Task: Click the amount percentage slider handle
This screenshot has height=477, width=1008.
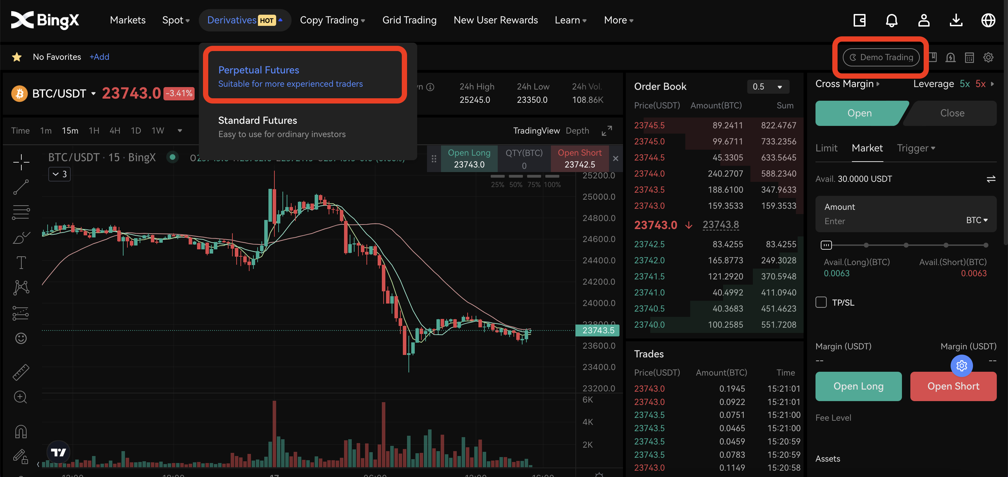Action: point(826,245)
